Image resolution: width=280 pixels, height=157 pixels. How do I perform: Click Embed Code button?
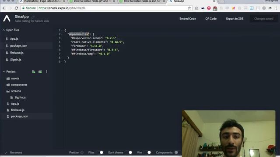[x=188, y=18]
